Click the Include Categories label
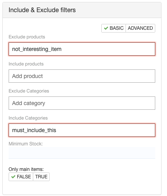The width and height of the screenshot is (167, 196). tap(28, 118)
